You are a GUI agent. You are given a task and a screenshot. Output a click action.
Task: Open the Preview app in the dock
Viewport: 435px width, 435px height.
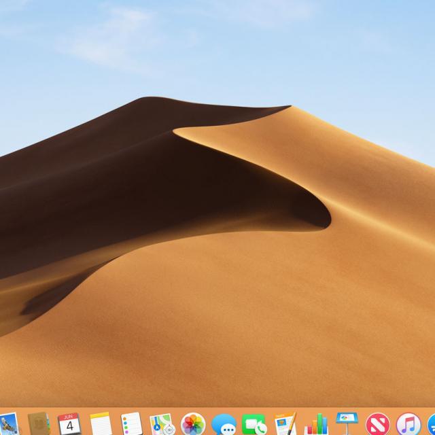click(x=7, y=424)
